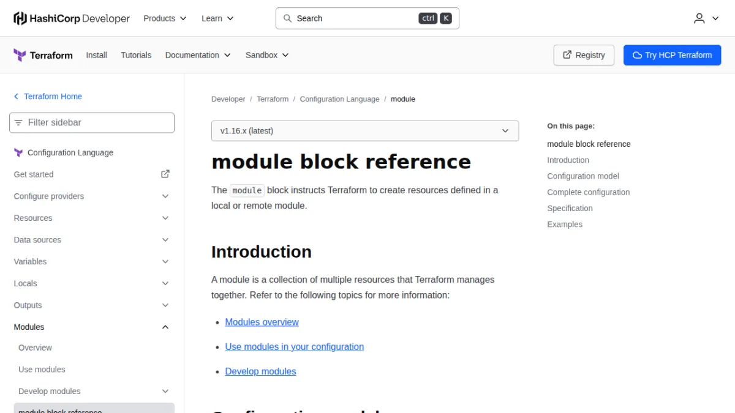Jump to Specification in On this page
Image resolution: width=735 pixels, height=413 pixels.
(x=570, y=208)
